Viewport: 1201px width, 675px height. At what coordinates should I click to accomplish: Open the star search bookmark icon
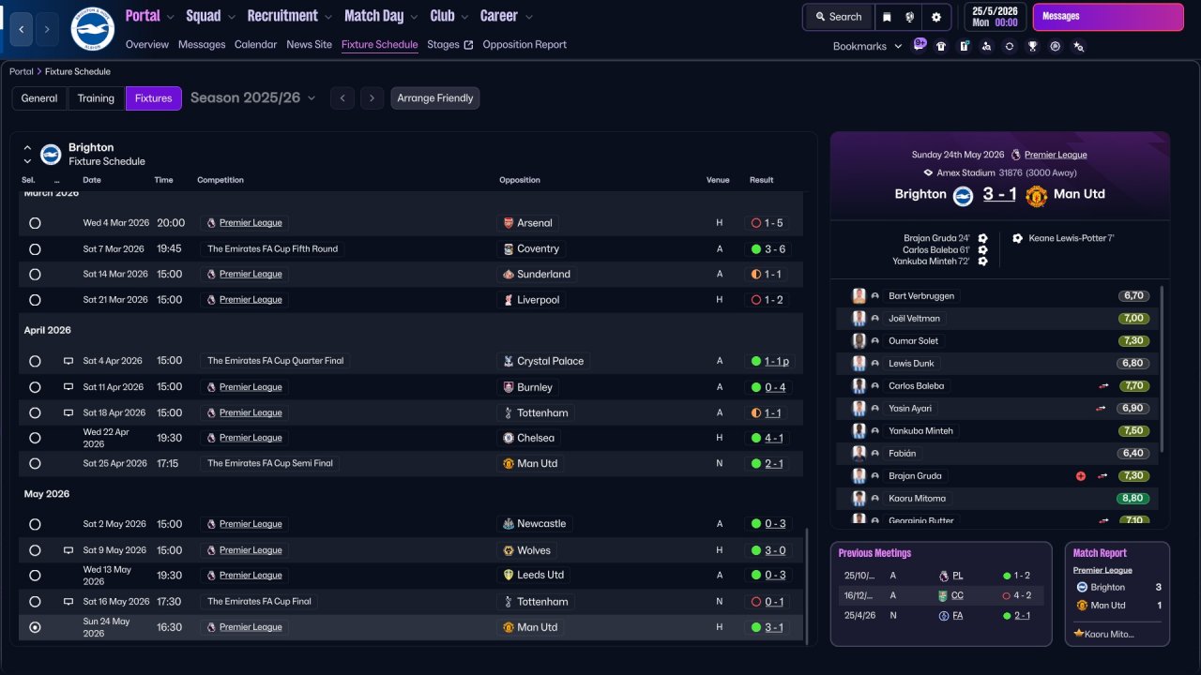coord(1079,46)
